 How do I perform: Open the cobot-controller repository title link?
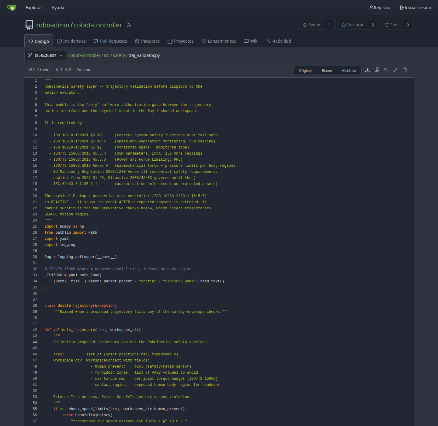(98, 25)
